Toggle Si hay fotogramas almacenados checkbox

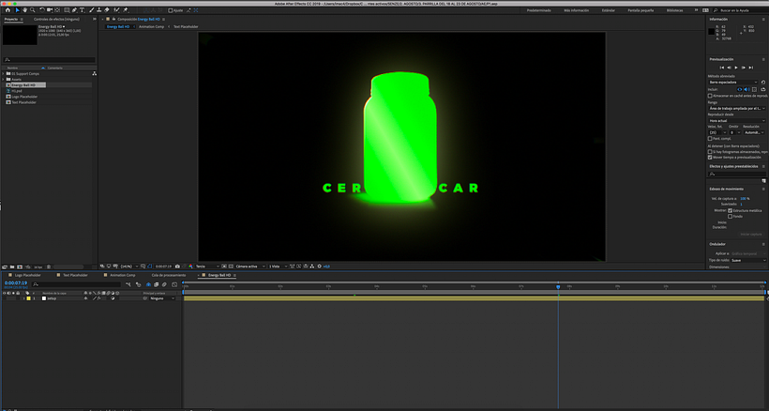pos(710,152)
